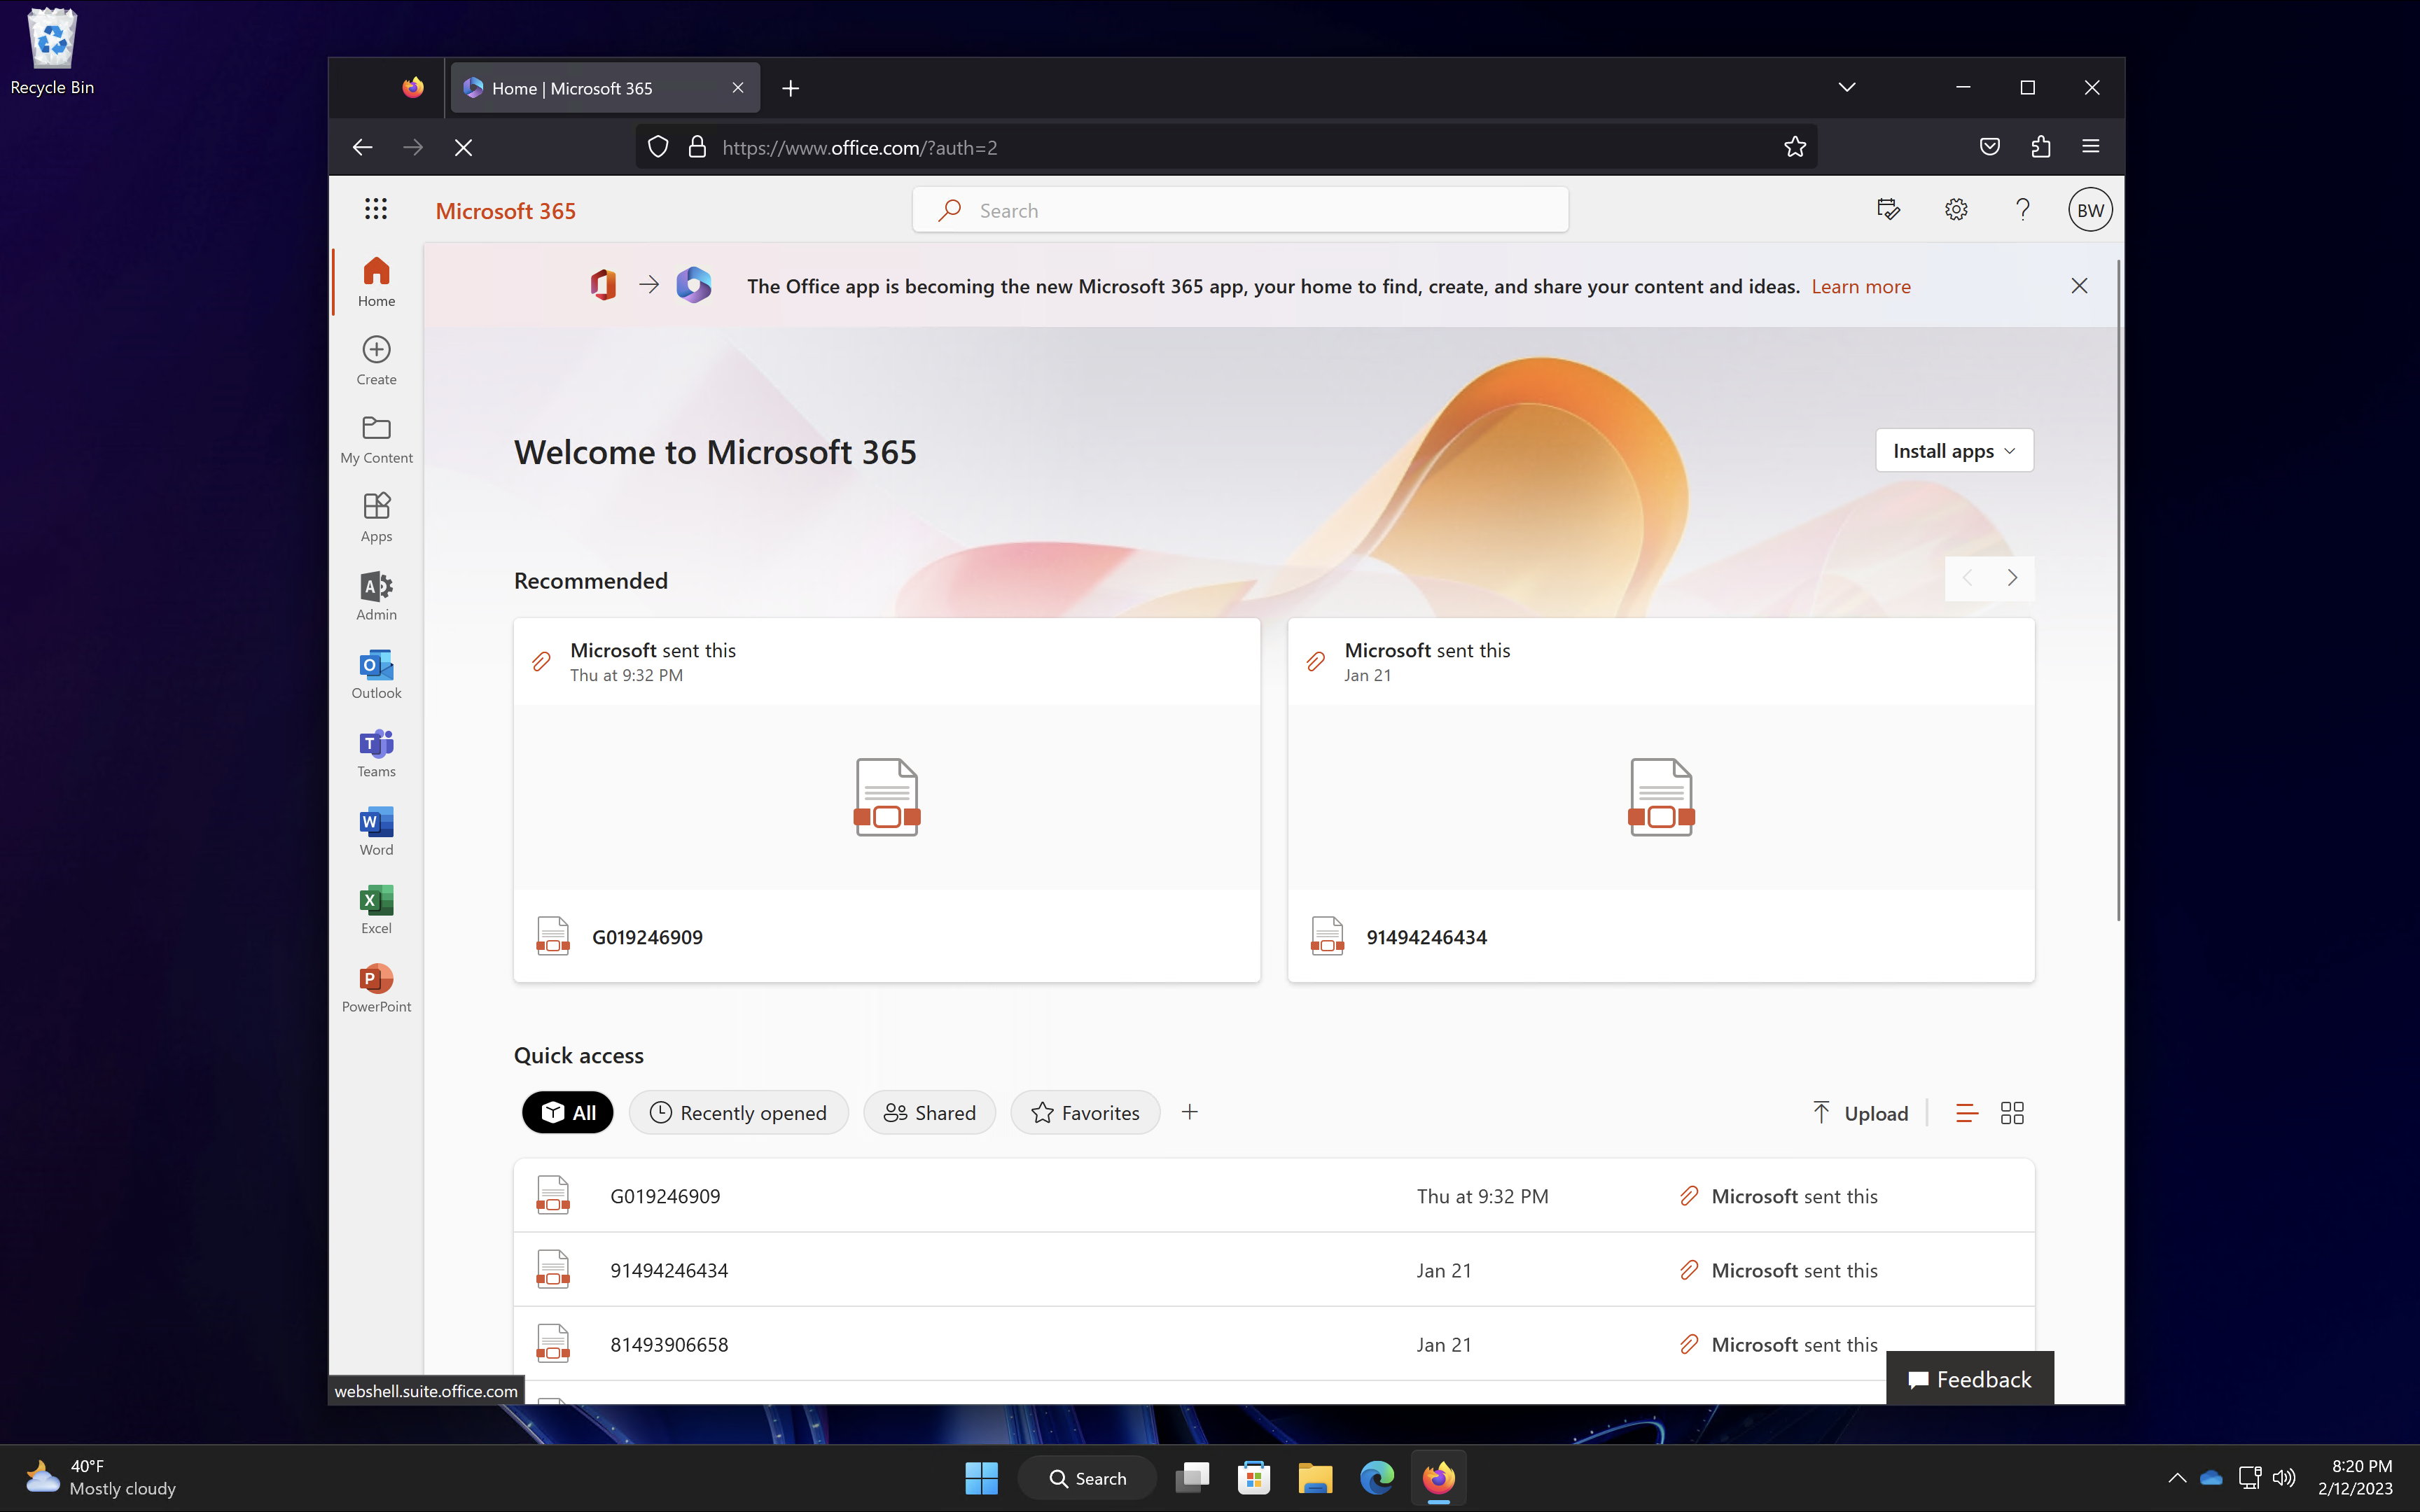View site security lock info
The height and width of the screenshot is (1512, 2420).
pyautogui.click(x=697, y=147)
